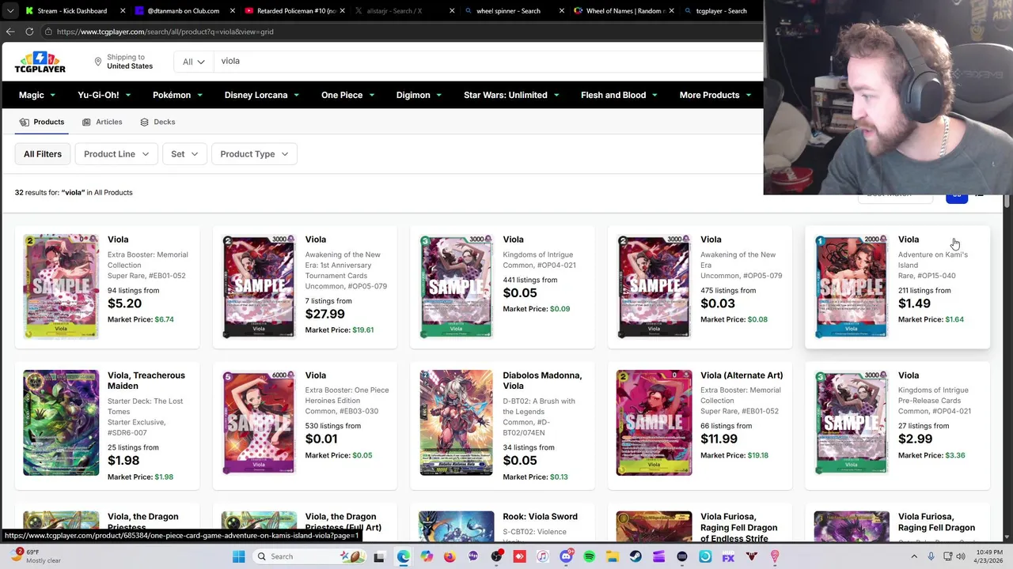This screenshot has height=569, width=1013.
Task: Open the Flesh and Blood menu
Action: point(620,95)
